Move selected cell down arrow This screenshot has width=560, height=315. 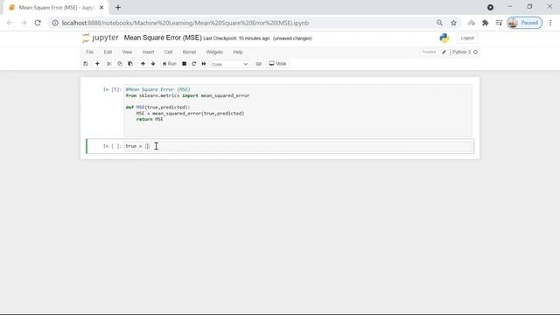click(x=153, y=64)
